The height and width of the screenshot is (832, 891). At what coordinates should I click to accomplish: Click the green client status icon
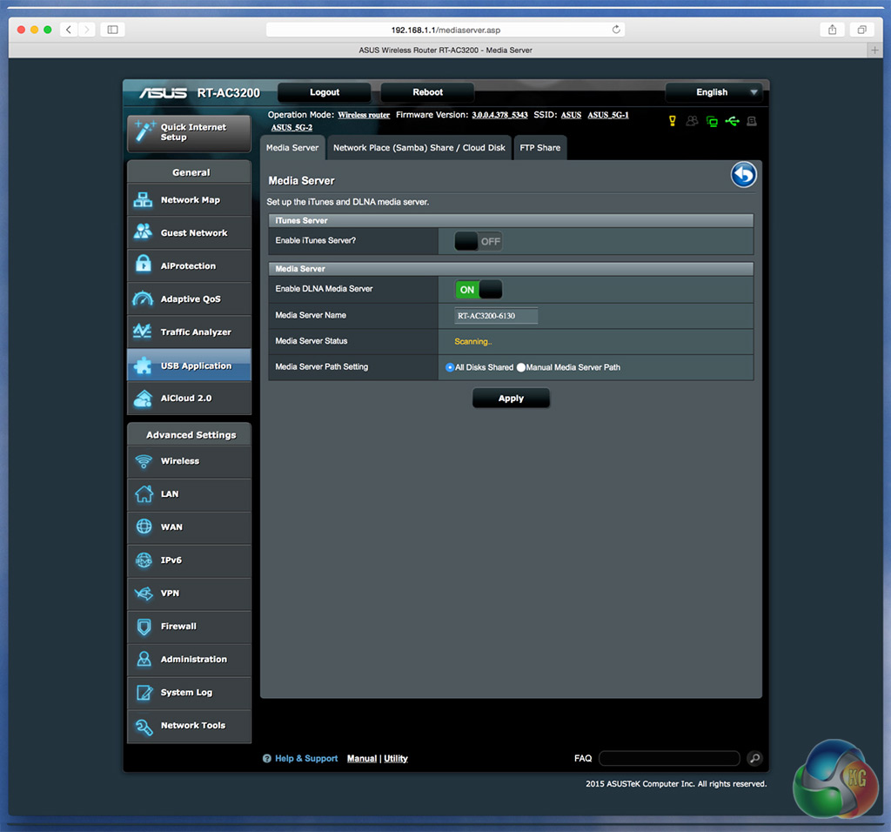712,121
